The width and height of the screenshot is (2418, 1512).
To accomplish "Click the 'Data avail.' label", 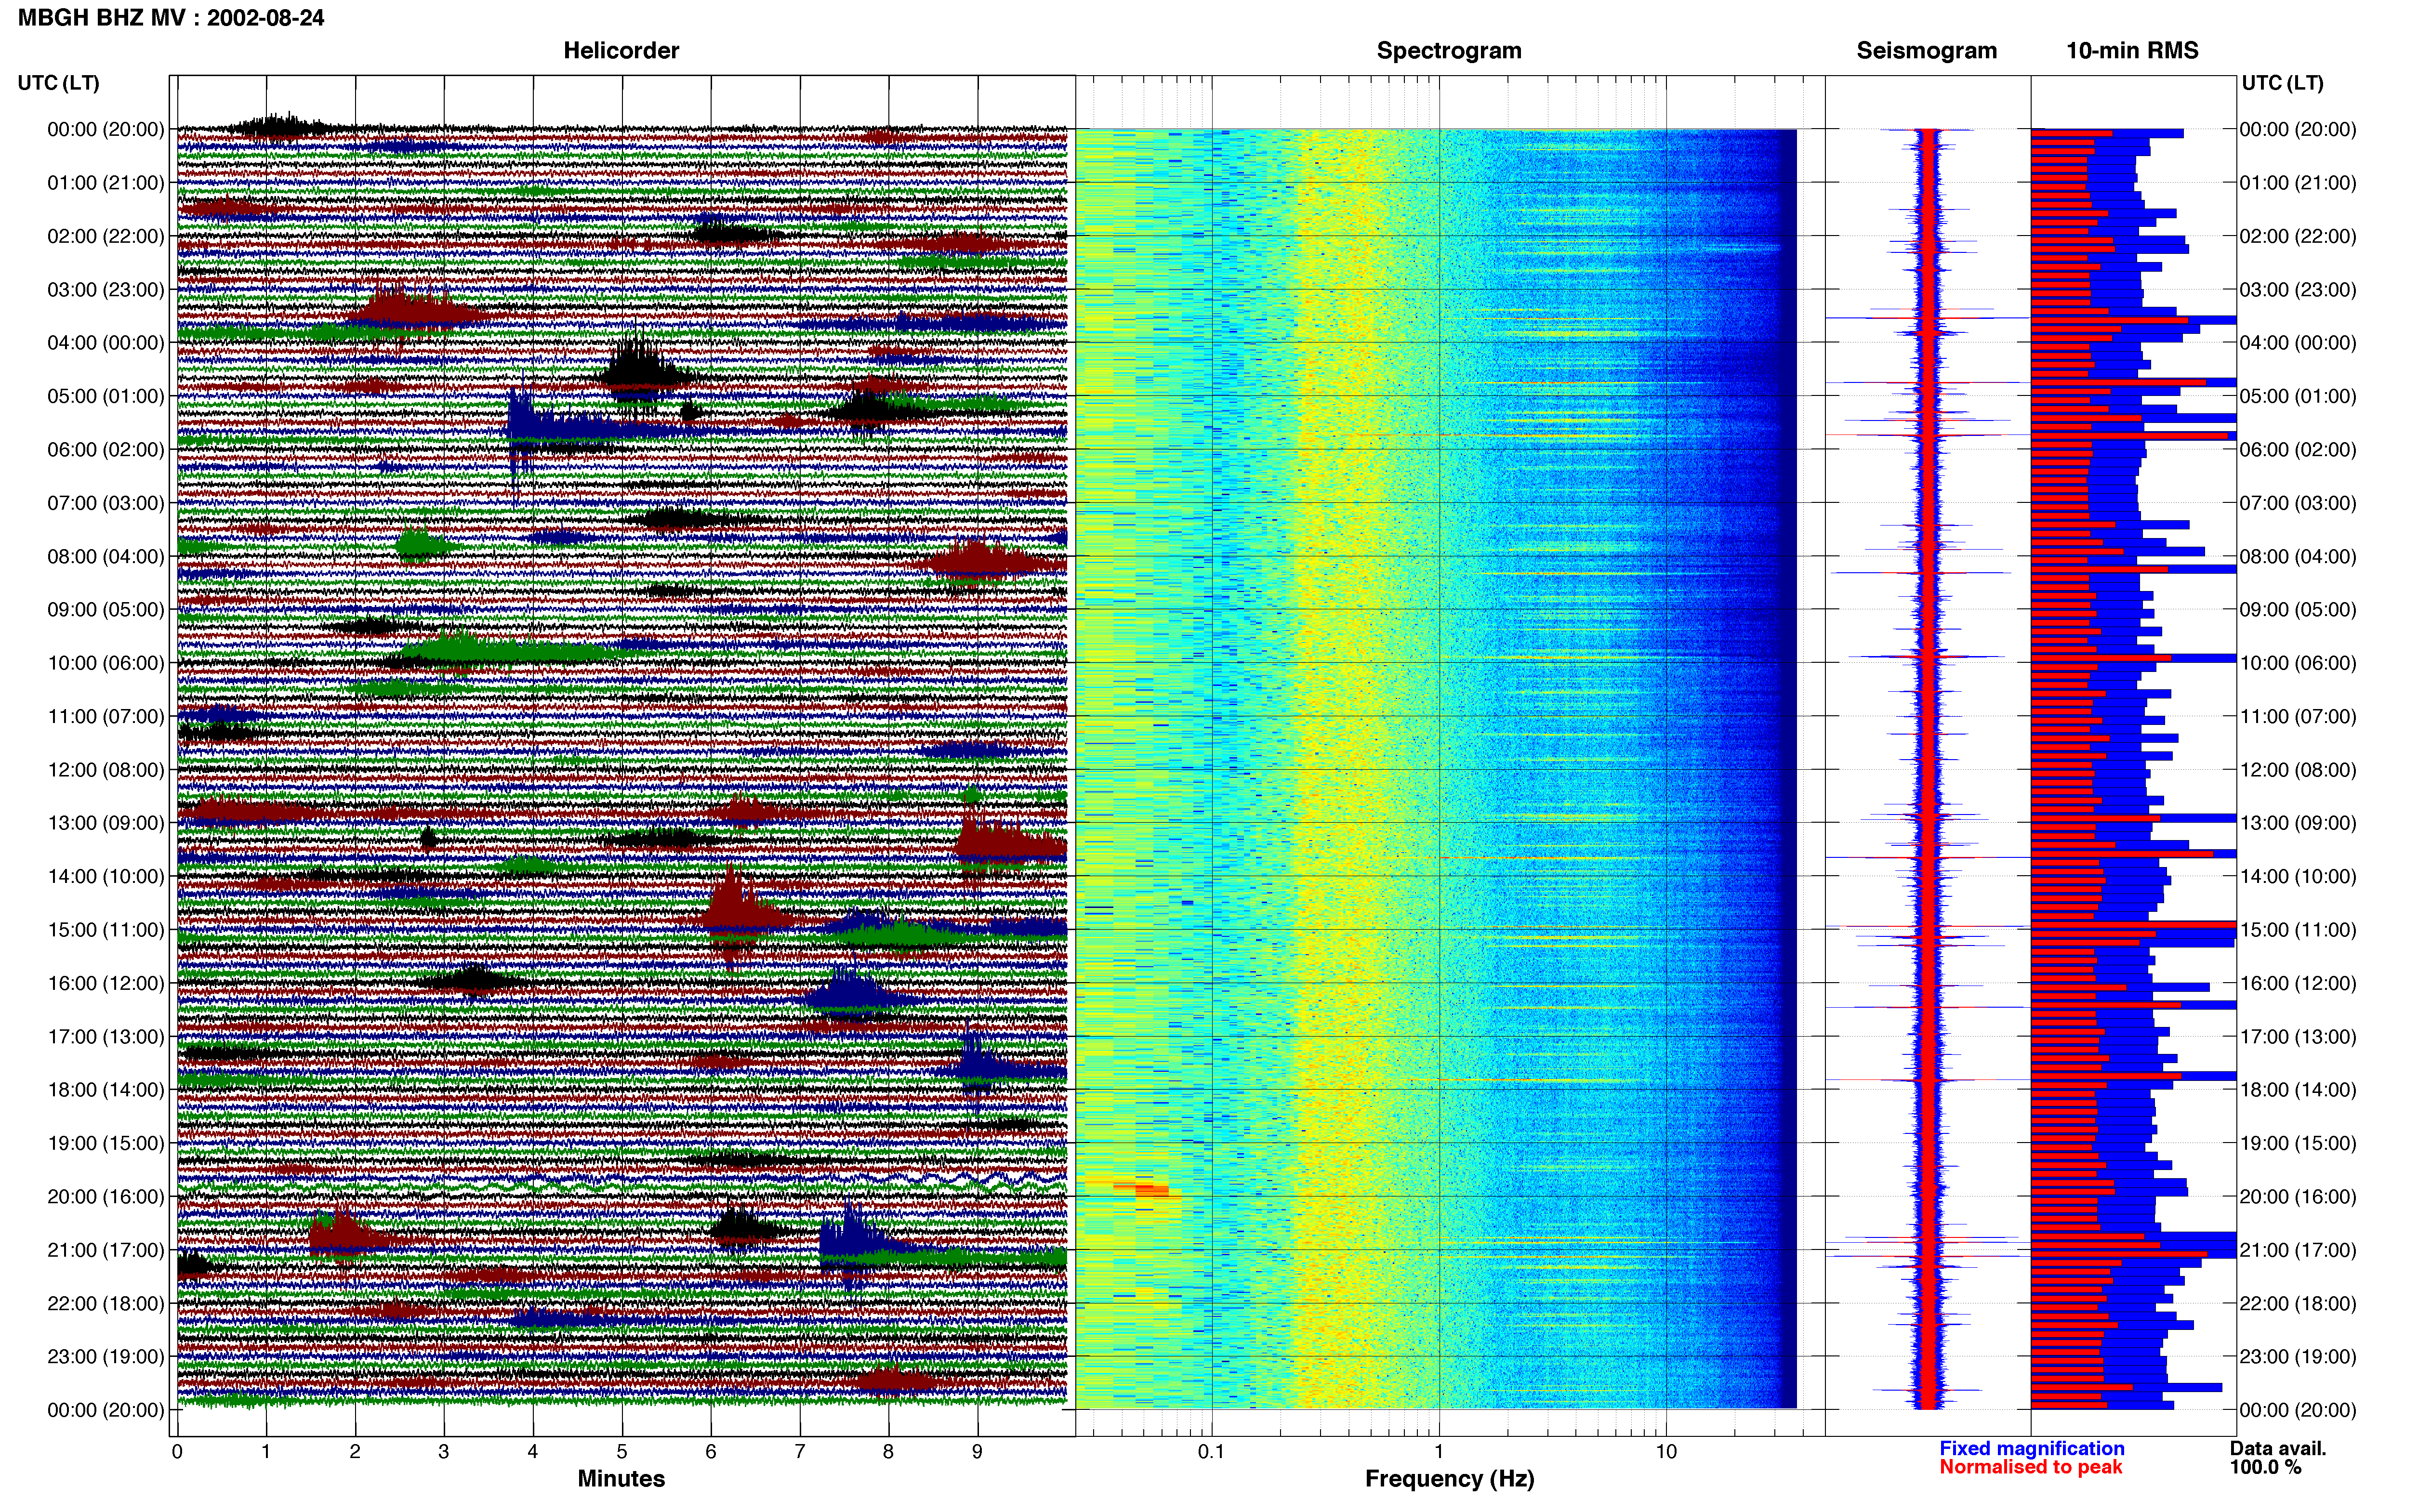I will 2278,1448.
